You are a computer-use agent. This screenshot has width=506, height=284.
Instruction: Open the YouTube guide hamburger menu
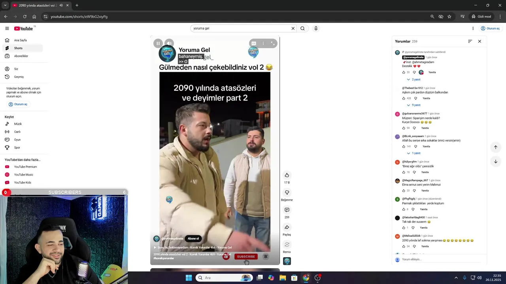[x=7, y=28]
